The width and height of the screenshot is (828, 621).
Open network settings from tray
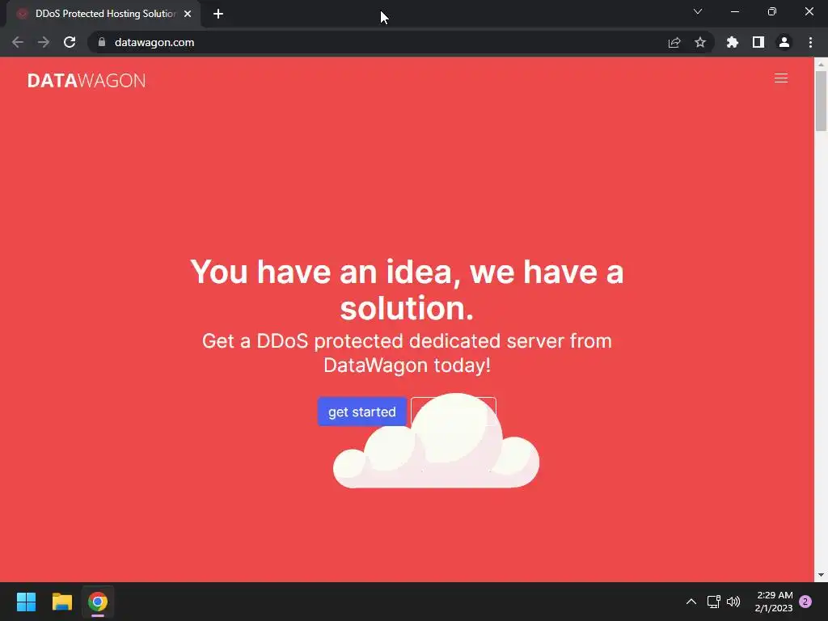pyautogui.click(x=713, y=602)
